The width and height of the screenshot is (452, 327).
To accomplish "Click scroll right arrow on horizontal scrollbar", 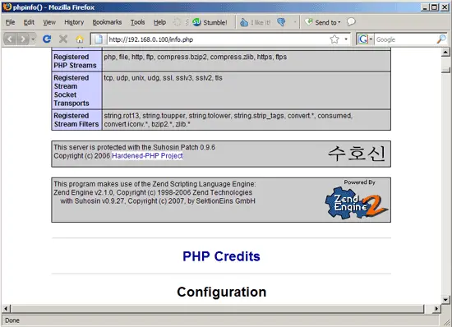I will [x=436, y=309].
